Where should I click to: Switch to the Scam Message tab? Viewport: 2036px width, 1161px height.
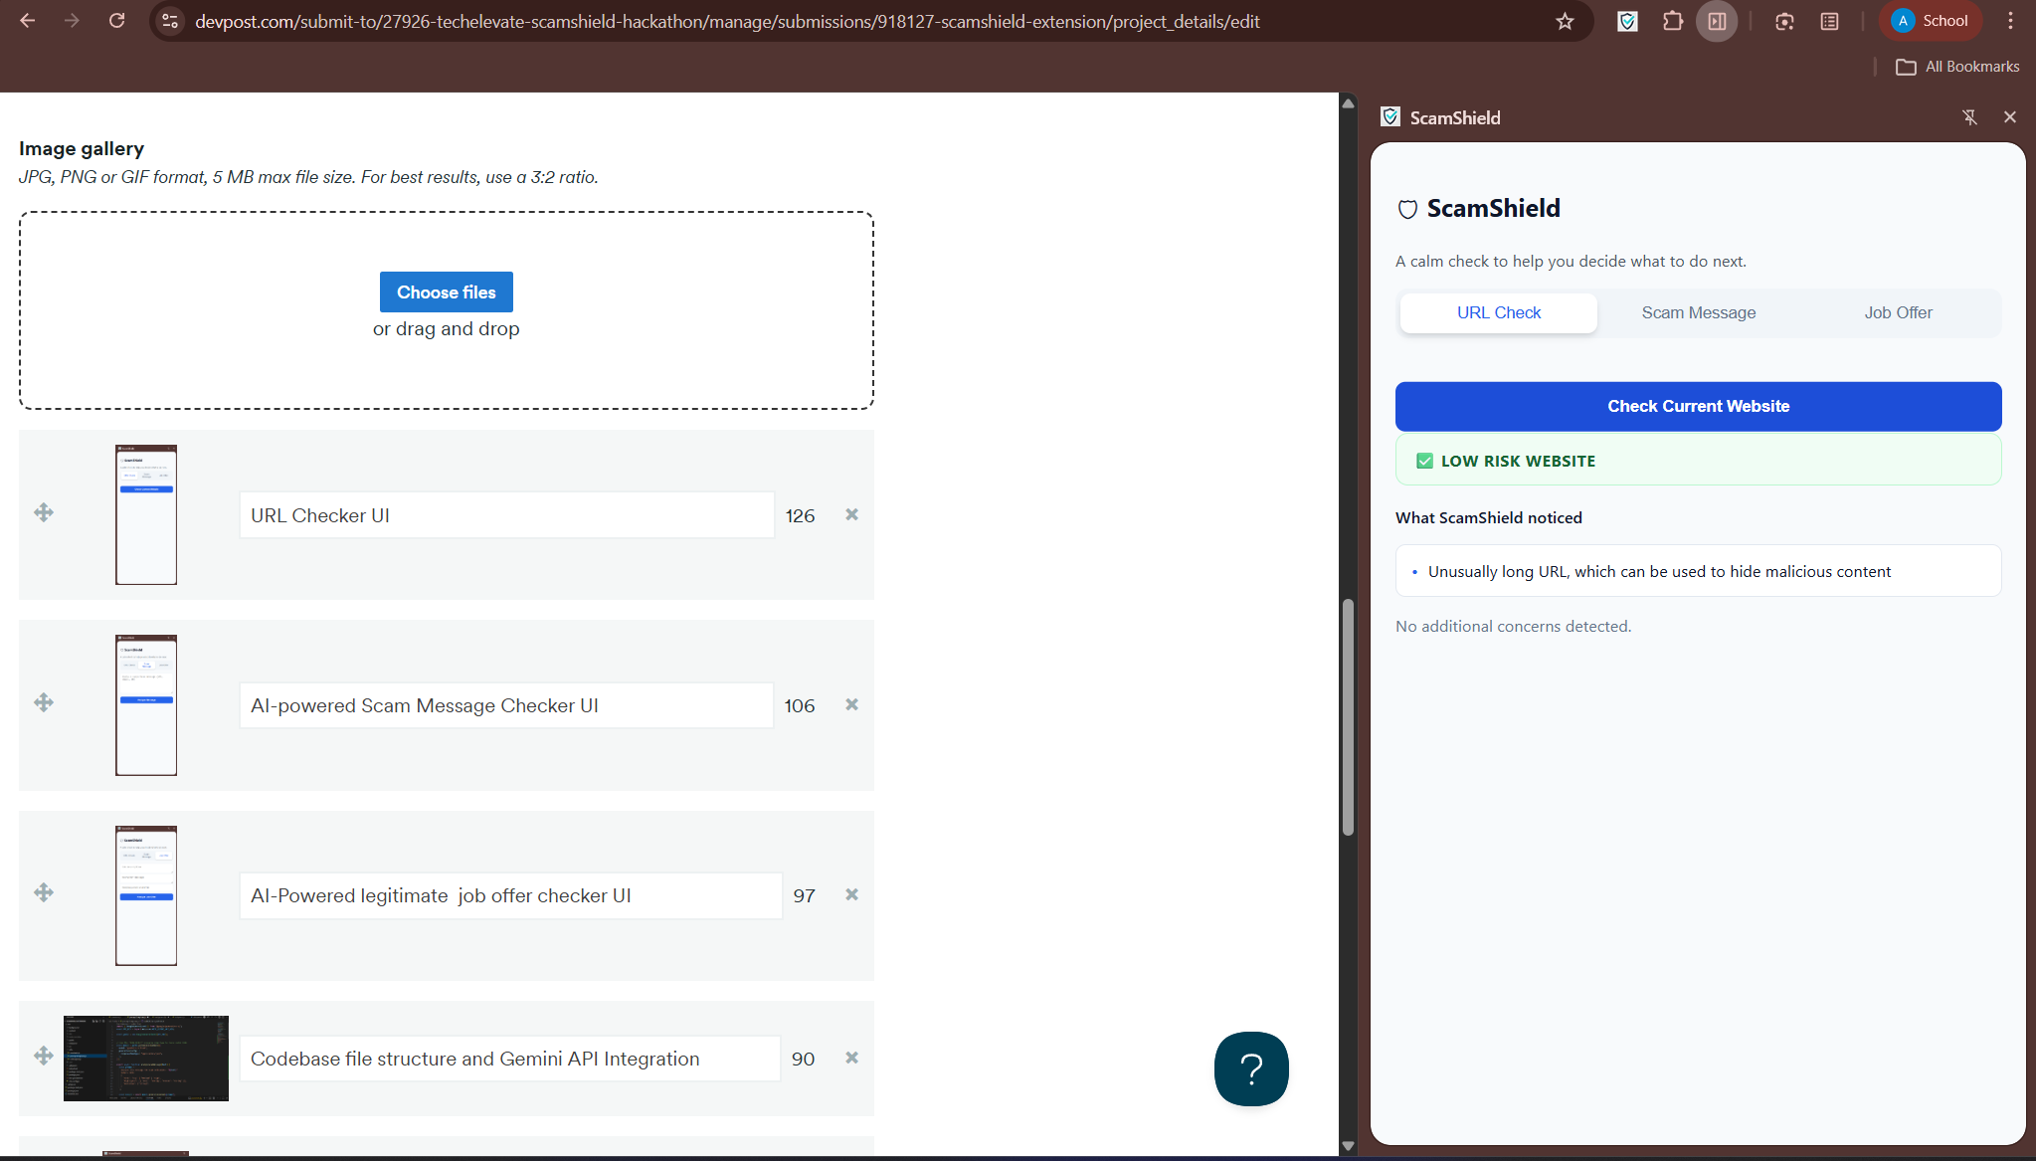pyautogui.click(x=1698, y=312)
